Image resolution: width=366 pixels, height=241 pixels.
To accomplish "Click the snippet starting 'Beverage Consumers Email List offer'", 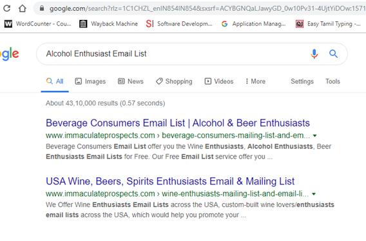I will [188, 152].
